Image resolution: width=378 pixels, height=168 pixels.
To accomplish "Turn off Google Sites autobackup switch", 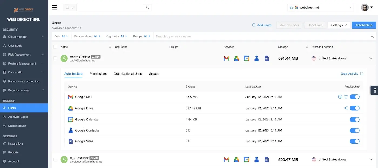I will (x=354, y=141).
